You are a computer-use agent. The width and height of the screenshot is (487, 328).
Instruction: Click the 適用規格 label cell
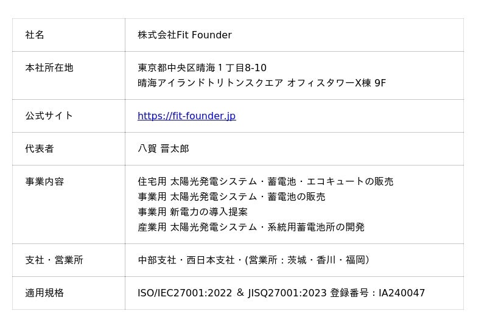tap(44, 293)
